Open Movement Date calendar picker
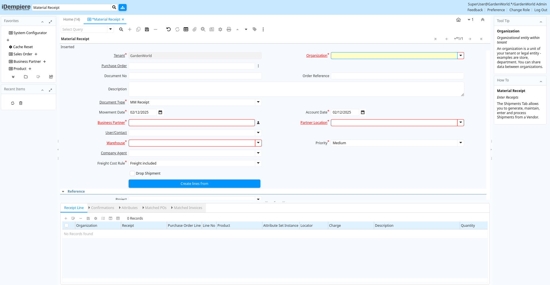 click(160, 112)
